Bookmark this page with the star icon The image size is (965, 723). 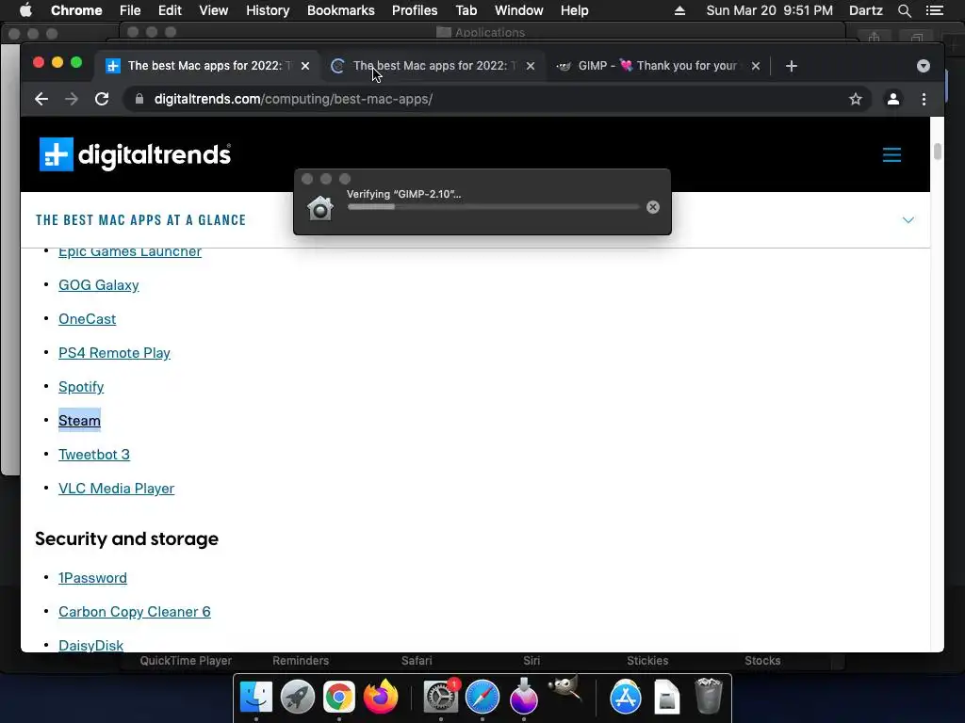pos(856,99)
